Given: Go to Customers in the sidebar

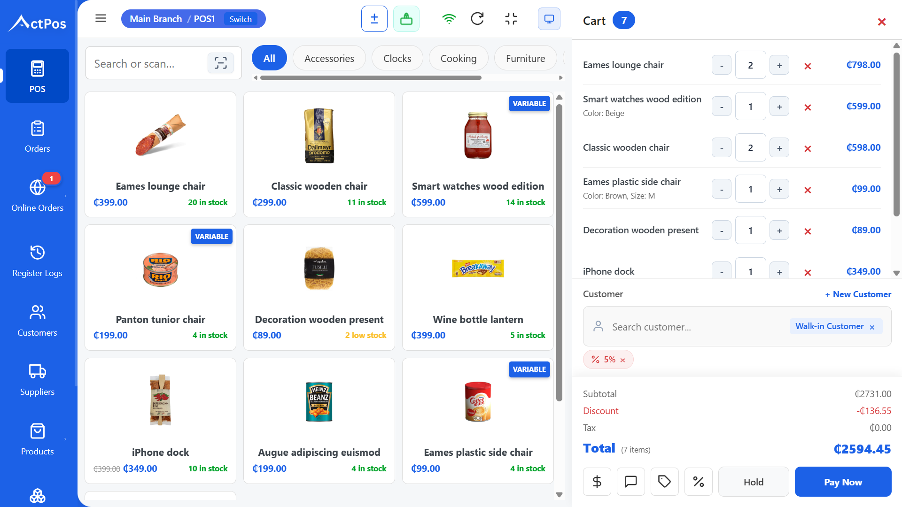Looking at the screenshot, I should [x=38, y=321].
